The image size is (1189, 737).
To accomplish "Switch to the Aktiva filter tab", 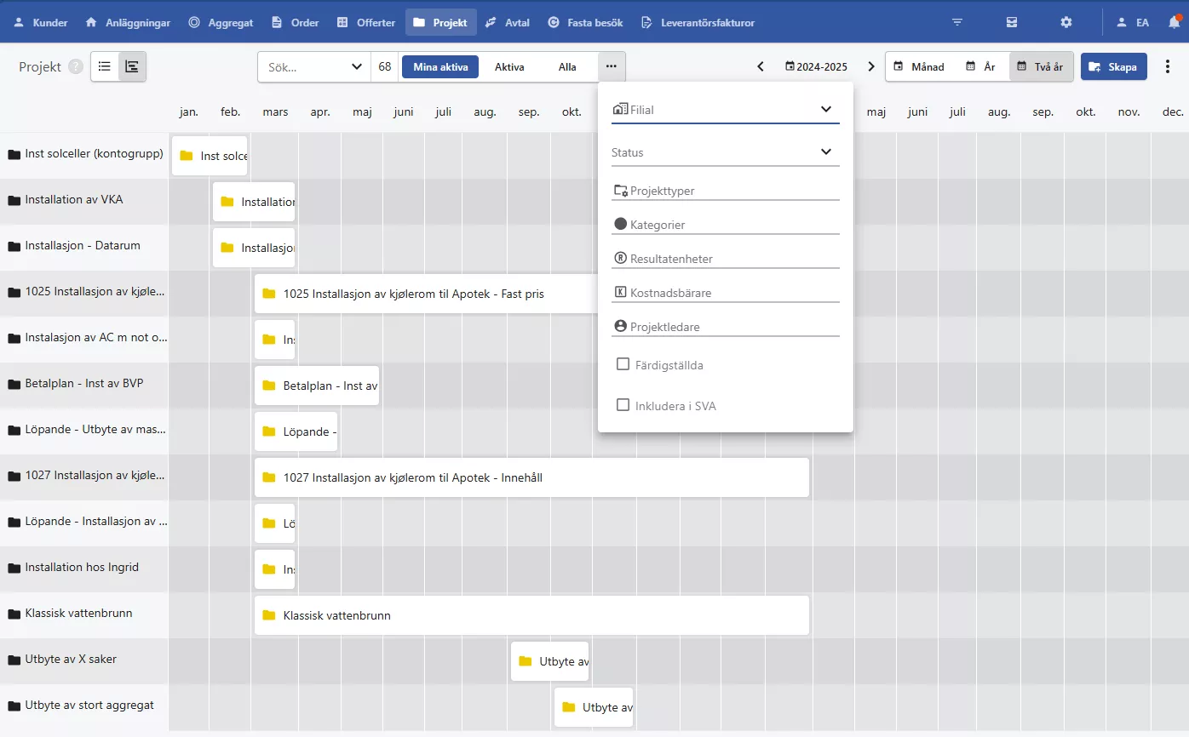I will 509,66.
